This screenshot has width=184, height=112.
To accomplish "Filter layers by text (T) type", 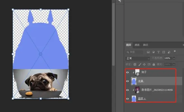I will (x=158, y=52).
